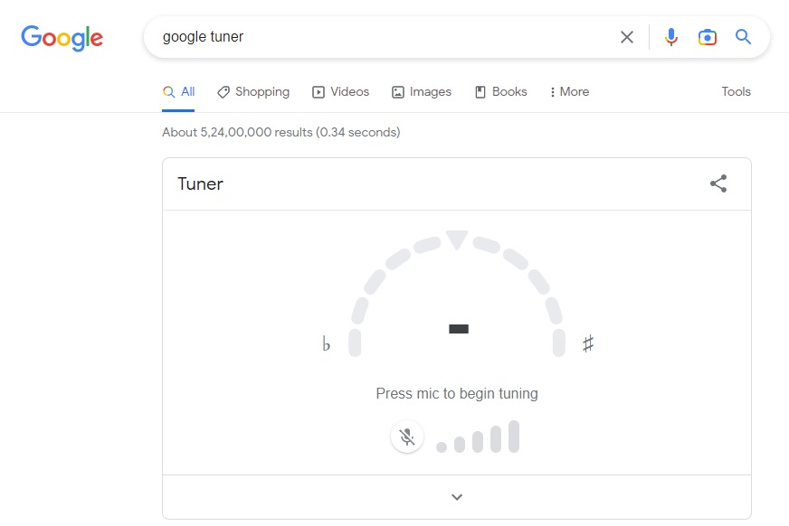Click the search magnifier icon
Screen dimensions: 789x526
(x=743, y=37)
